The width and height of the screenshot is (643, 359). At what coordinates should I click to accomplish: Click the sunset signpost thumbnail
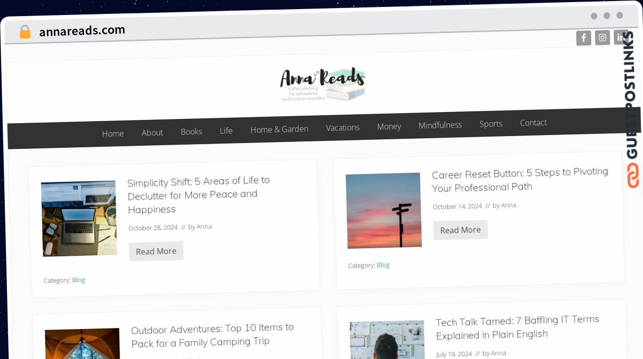click(x=384, y=211)
